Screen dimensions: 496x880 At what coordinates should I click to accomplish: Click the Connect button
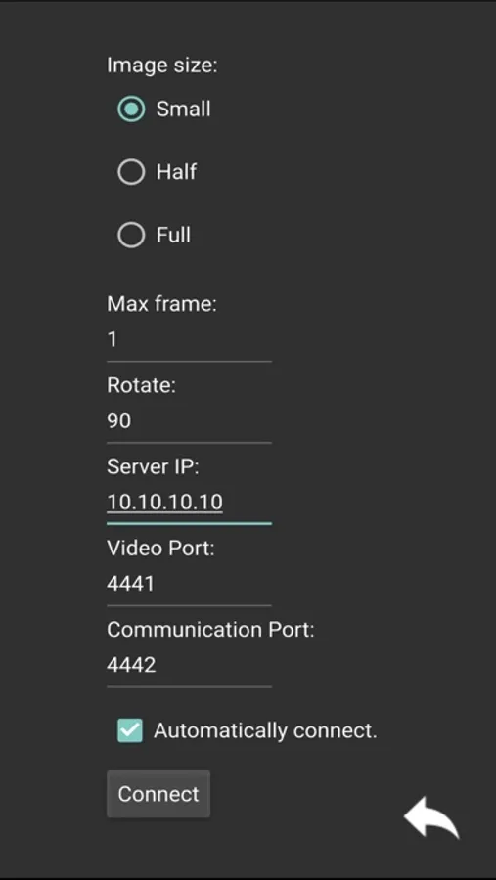point(158,794)
